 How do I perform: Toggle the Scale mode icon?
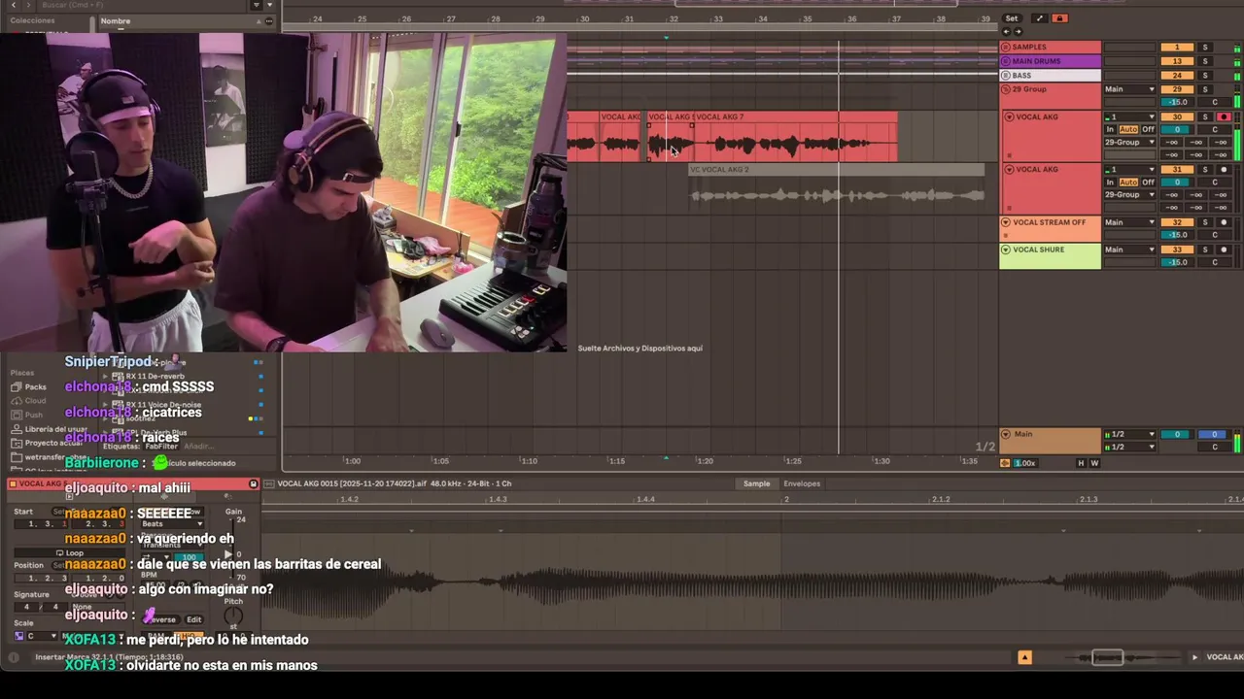pos(18,636)
